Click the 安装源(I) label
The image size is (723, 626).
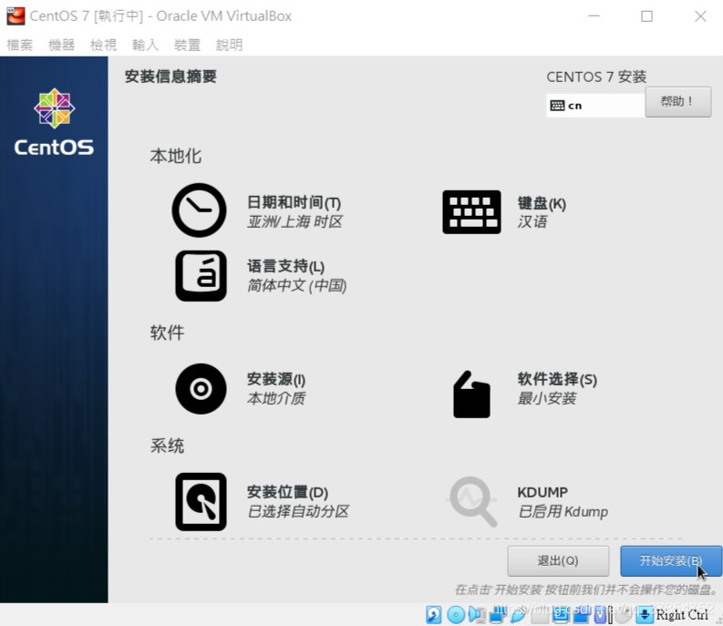point(275,379)
